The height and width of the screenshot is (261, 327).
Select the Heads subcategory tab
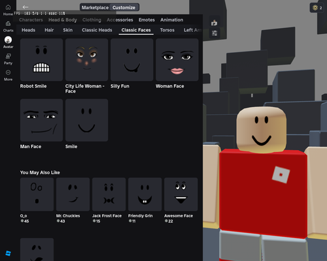click(x=28, y=30)
